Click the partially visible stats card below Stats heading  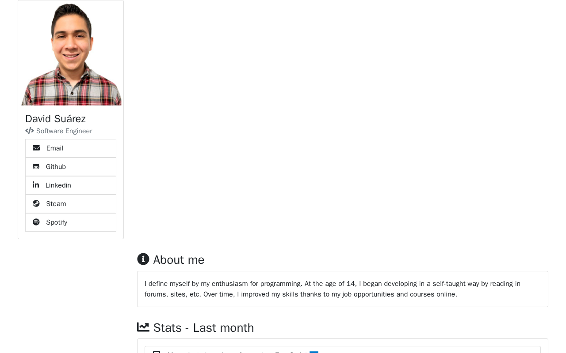coord(342,349)
